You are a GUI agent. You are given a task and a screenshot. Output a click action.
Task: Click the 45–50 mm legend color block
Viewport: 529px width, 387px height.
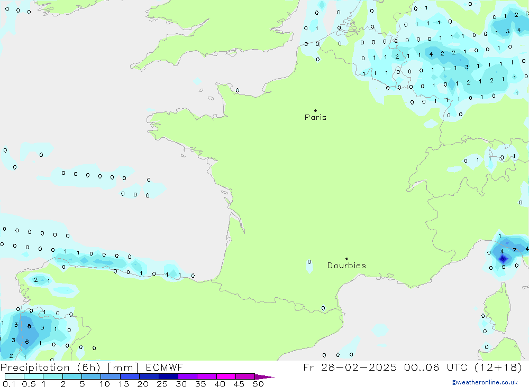point(245,376)
